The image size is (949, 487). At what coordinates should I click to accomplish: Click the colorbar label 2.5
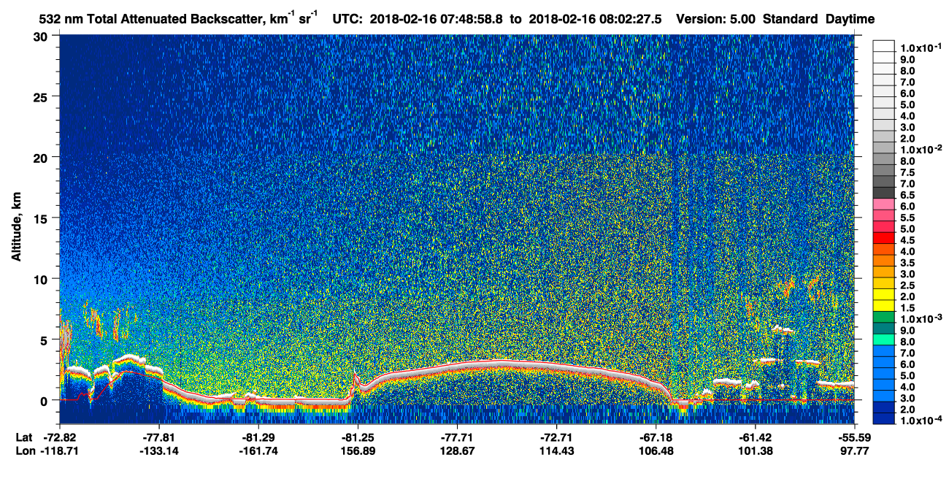click(906, 285)
